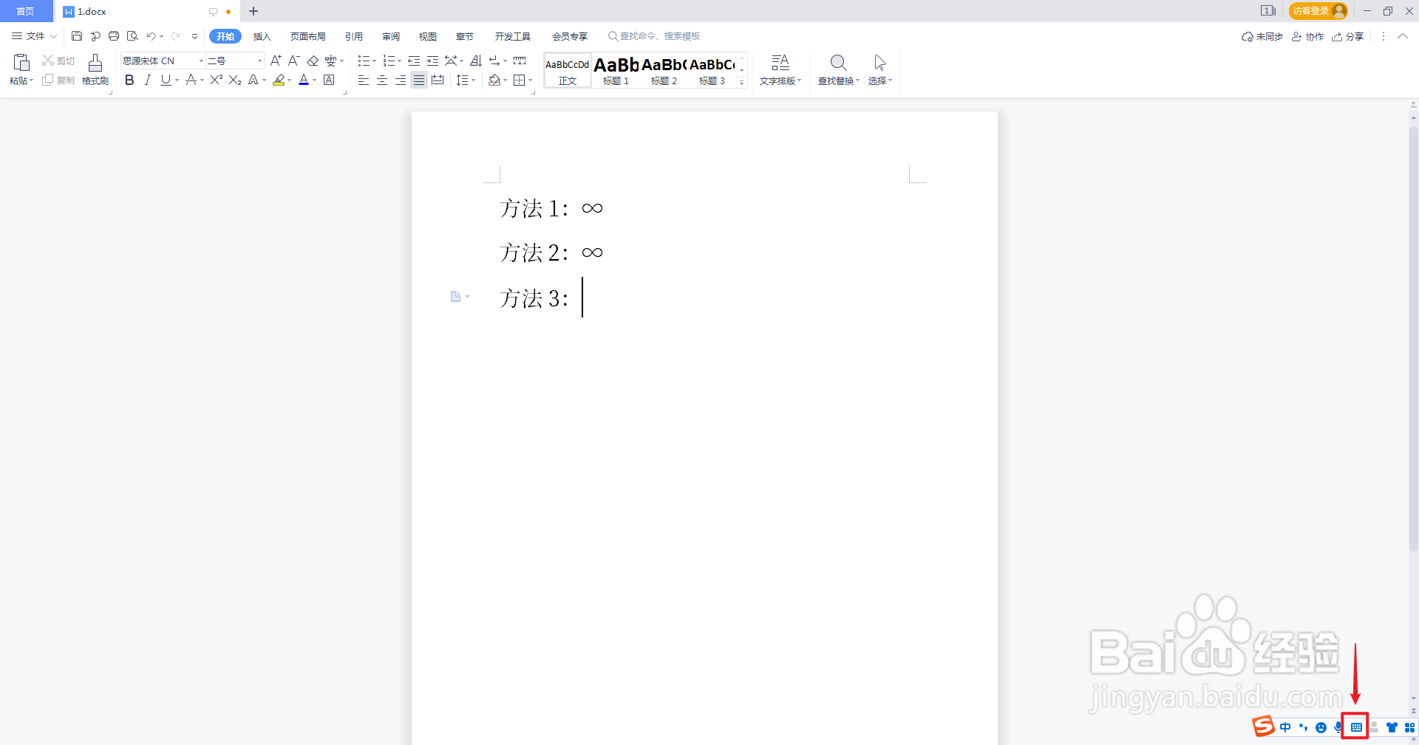Switch to the 页面布局 tab
The width and height of the screenshot is (1419, 745).
(308, 36)
